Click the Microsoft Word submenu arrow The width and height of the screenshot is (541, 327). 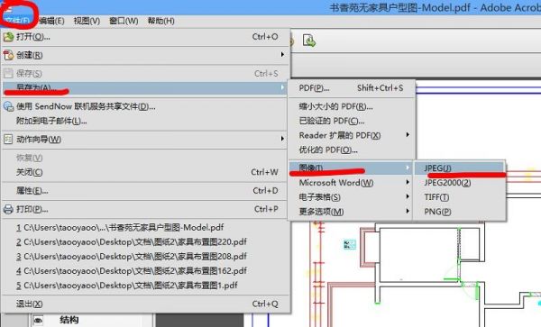pyautogui.click(x=408, y=182)
